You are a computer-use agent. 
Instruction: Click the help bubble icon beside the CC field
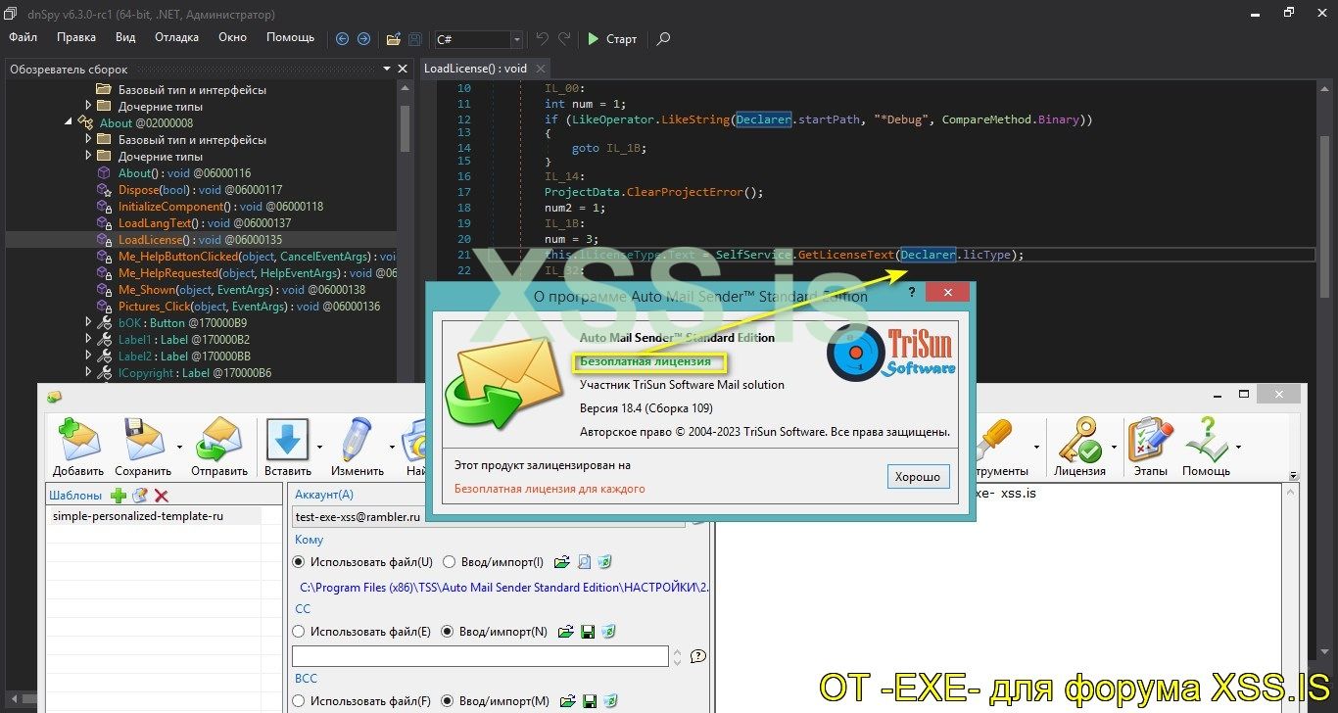point(698,656)
